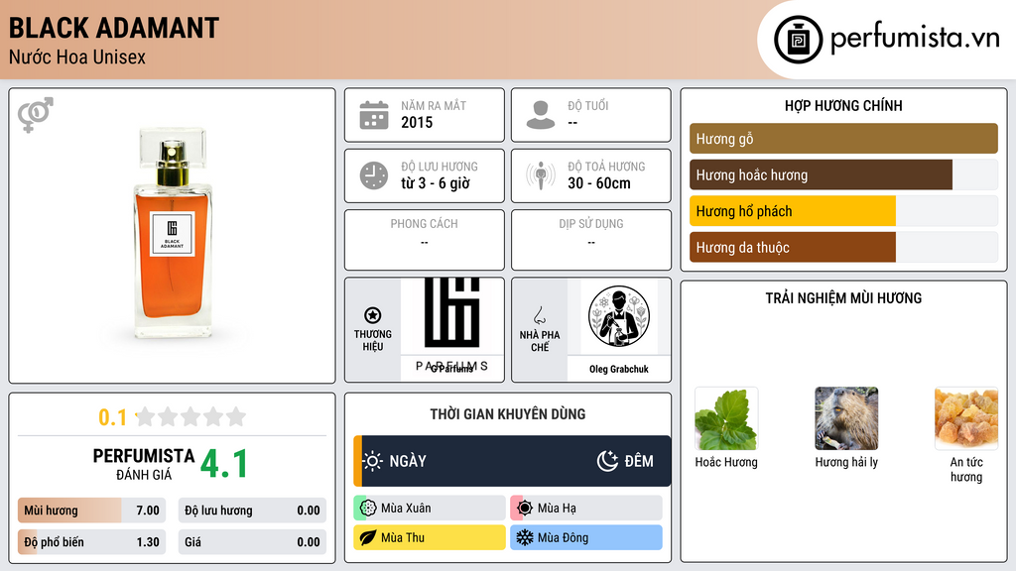Click the nose icon above Nhà pha chế

point(539,315)
